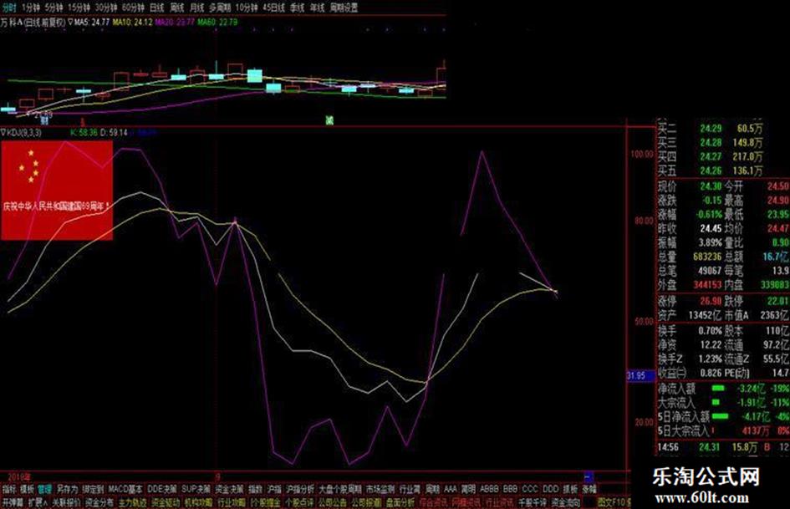
Task: Click the 沪指分析 button
Action: click(x=300, y=489)
